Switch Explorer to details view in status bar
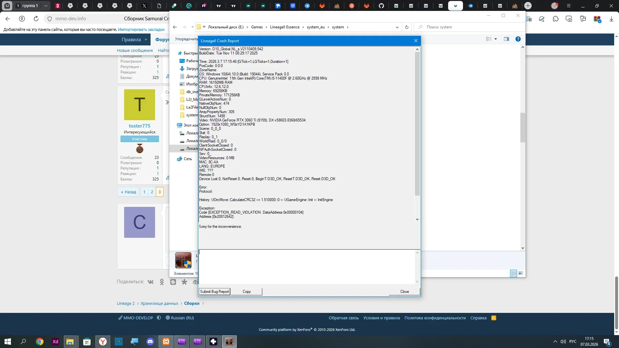Viewport: 619px width, 348px height. pyautogui.click(x=514, y=273)
